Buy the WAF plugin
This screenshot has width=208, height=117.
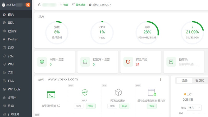tap(91, 106)
